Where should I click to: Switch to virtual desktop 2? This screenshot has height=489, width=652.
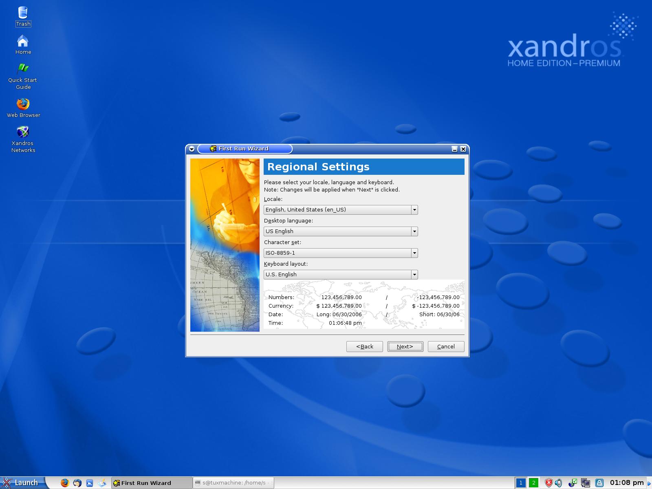pyautogui.click(x=534, y=483)
